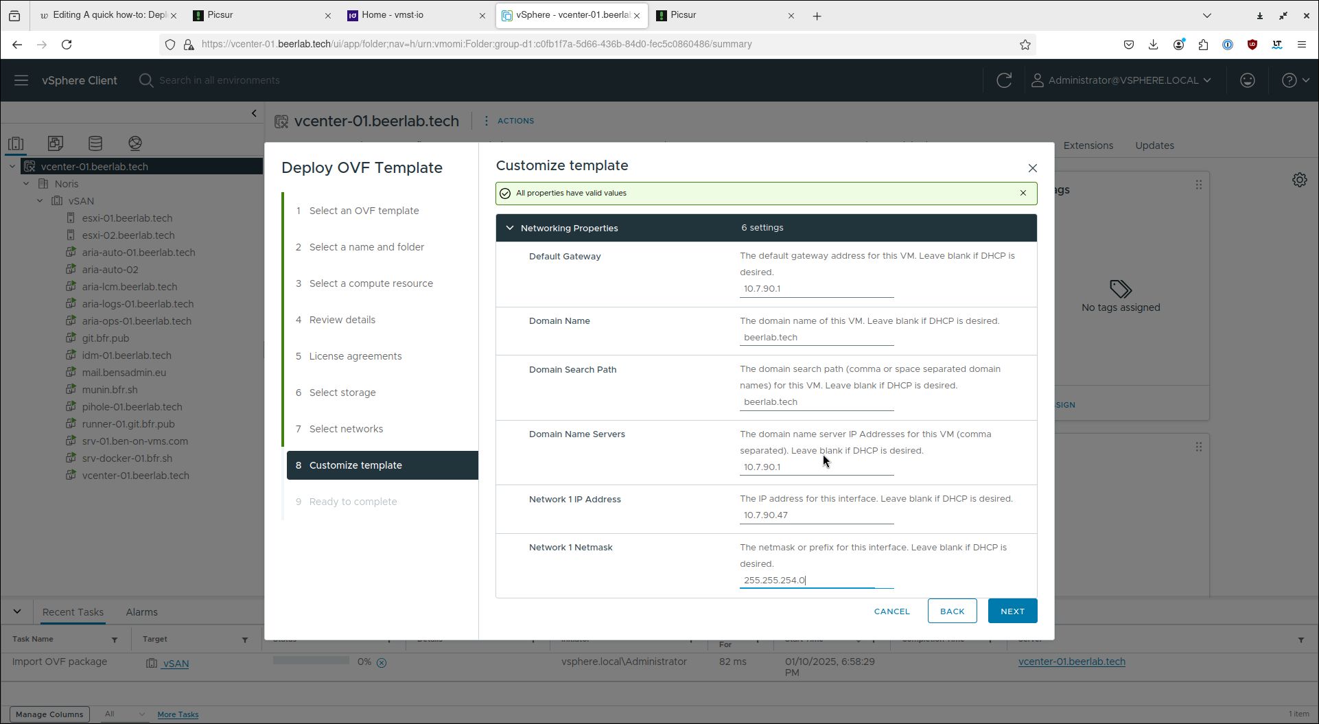Image resolution: width=1319 pixels, height=724 pixels.
Task: Filter the Task Name column
Action: (x=115, y=640)
